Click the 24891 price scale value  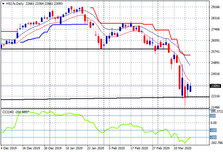point(215,63)
